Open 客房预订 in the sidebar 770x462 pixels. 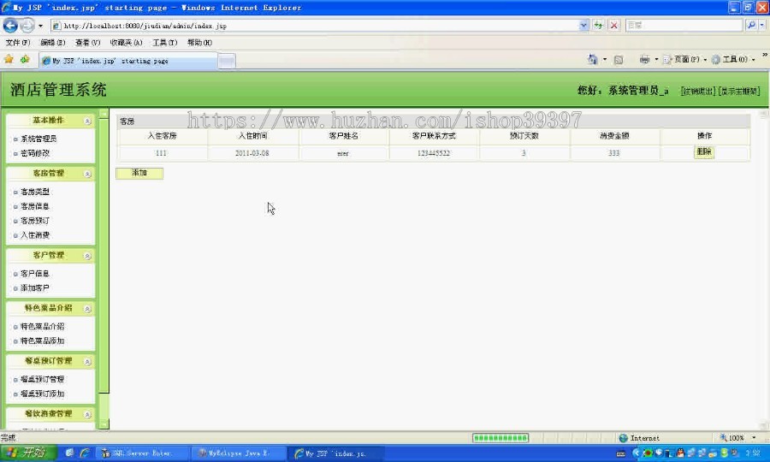point(35,221)
